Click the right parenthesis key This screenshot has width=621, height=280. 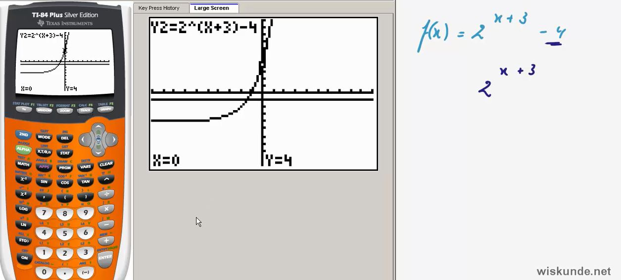tap(86, 196)
